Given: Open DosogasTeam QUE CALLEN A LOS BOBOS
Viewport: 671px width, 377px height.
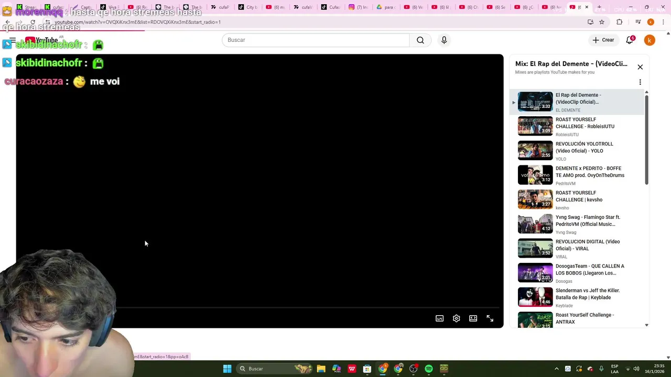Looking at the screenshot, I should pyautogui.click(x=577, y=273).
